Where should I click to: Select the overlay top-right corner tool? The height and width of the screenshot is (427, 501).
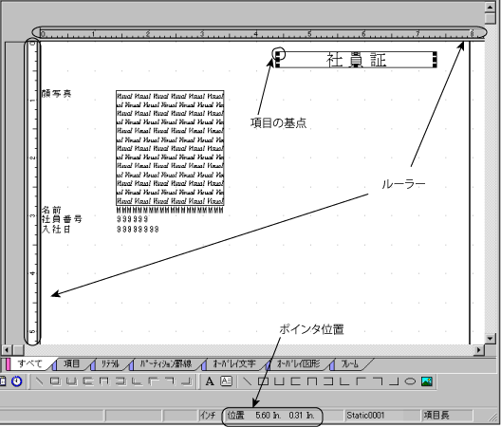pyautogui.click(x=378, y=381)
